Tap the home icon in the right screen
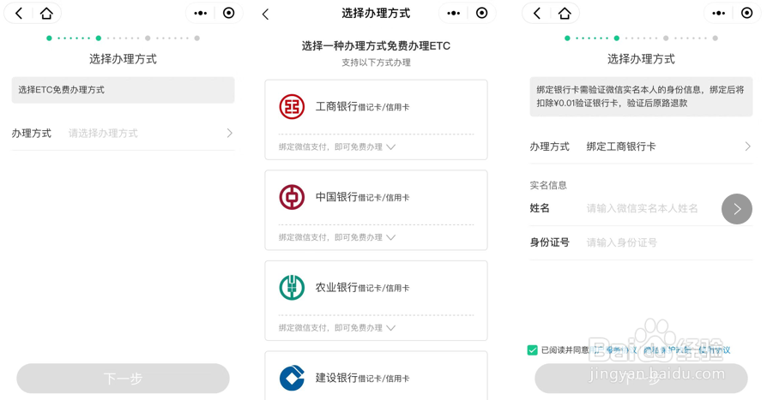 point(565,13)
